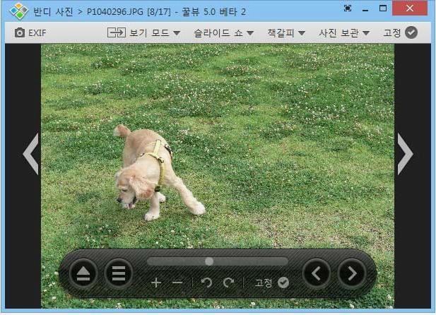Click the dog photo in the viewer
This screenshot has width=436, height=315.
[x=218, y=176]
